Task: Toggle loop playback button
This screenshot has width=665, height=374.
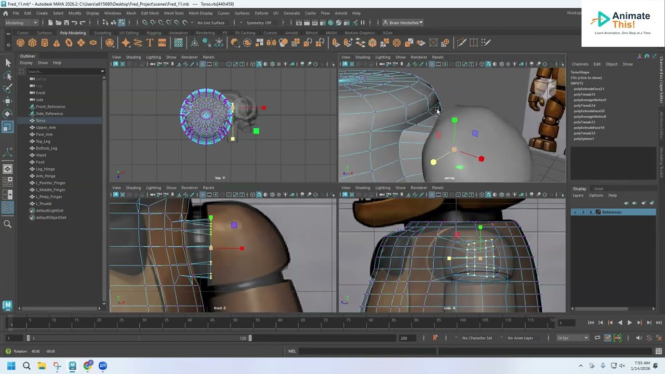Action: pos(597,338)
